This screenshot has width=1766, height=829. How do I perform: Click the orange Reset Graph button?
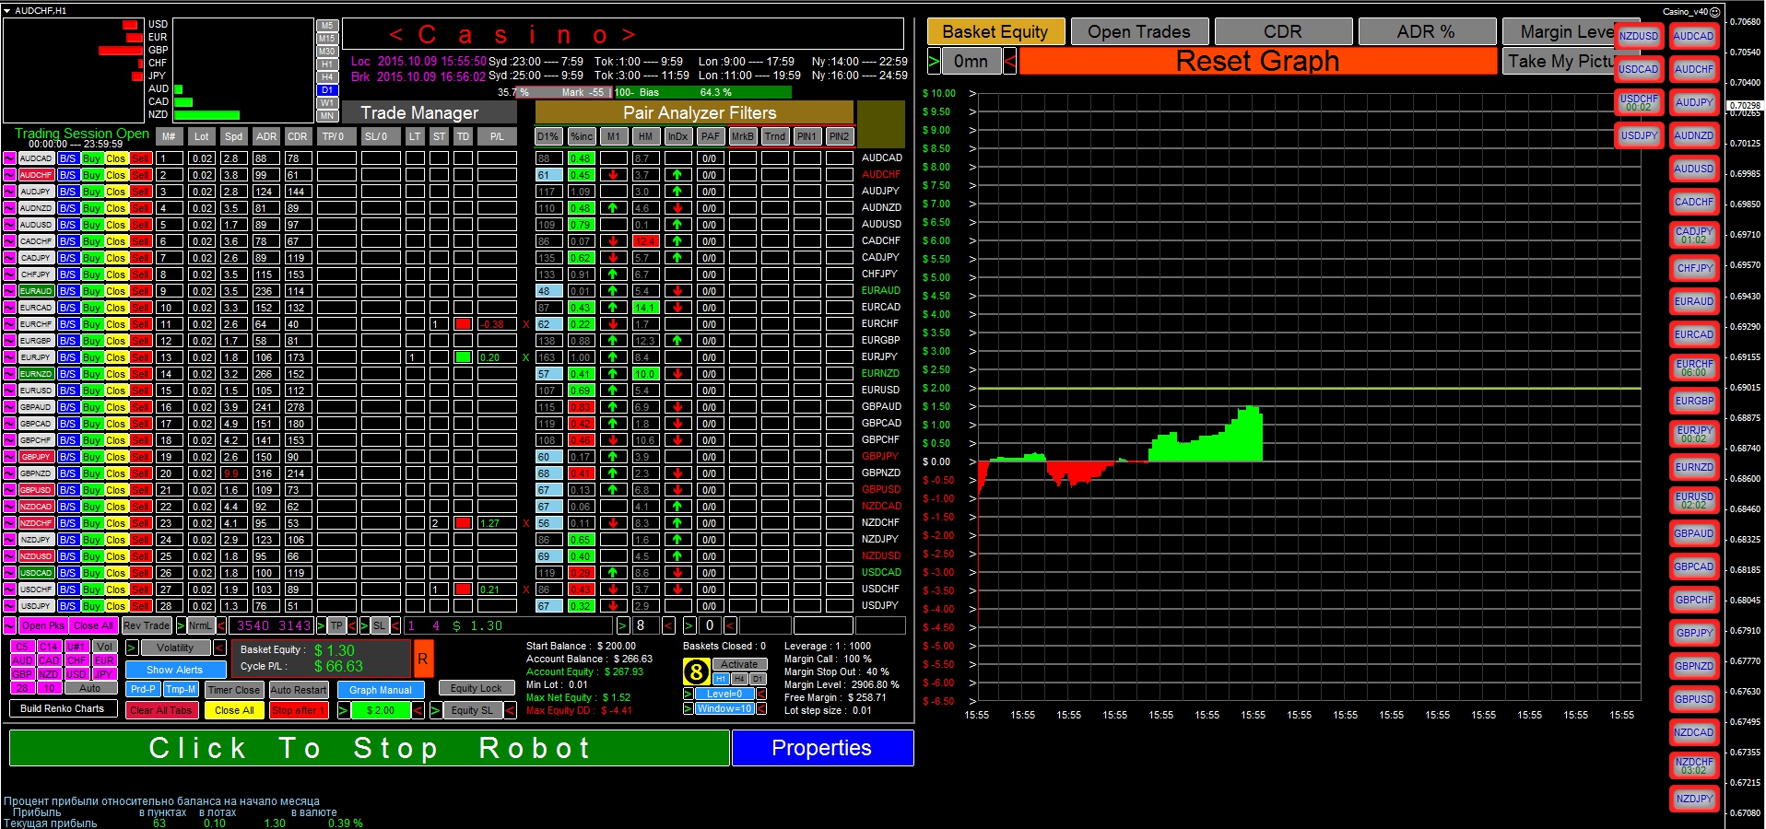(x=1258, y=62)
